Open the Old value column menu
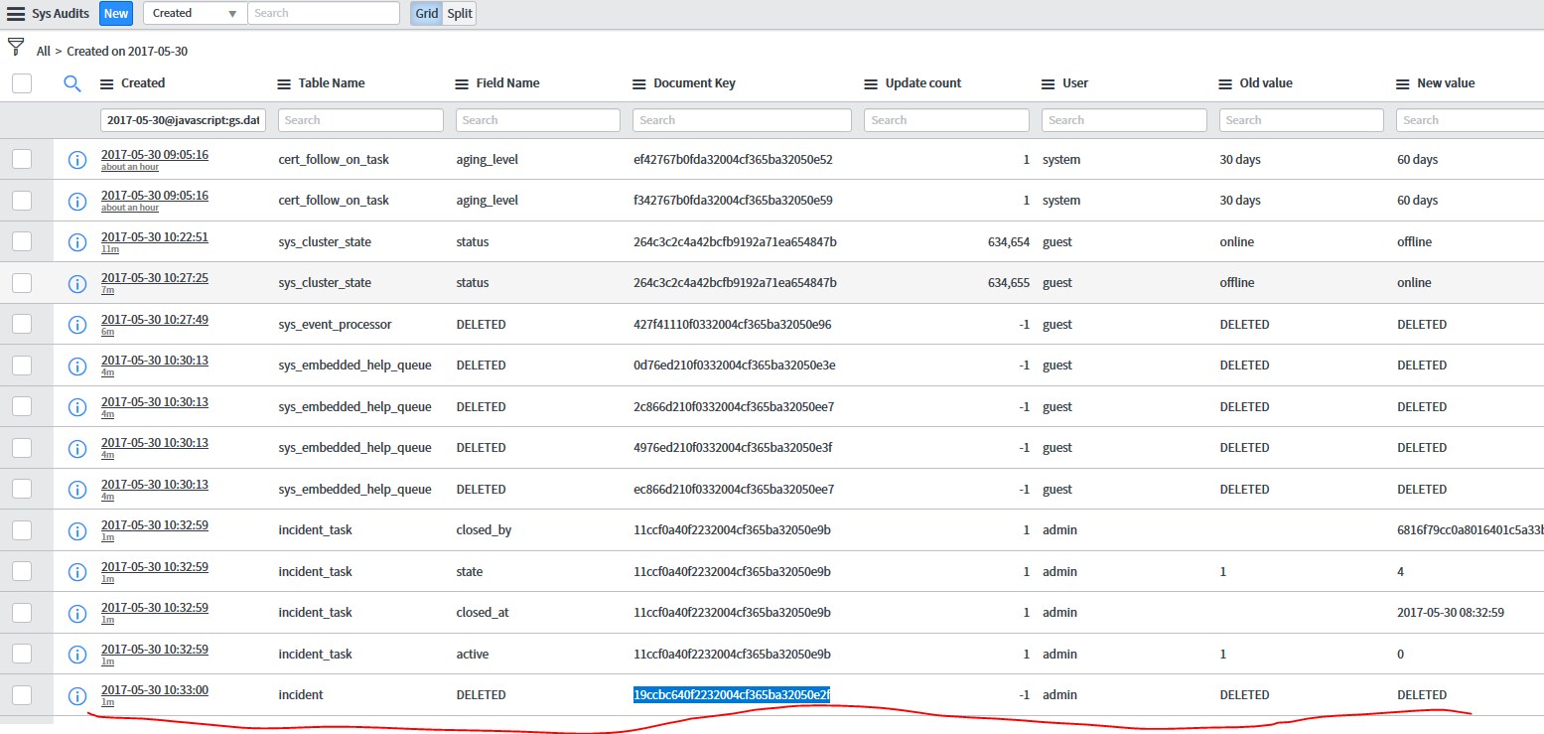 1225,83
